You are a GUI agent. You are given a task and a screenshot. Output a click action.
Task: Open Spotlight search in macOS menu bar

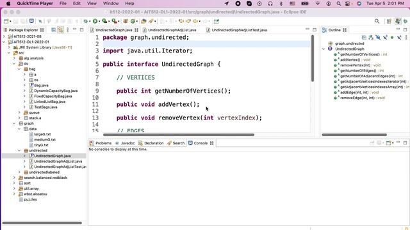(339, 3)
